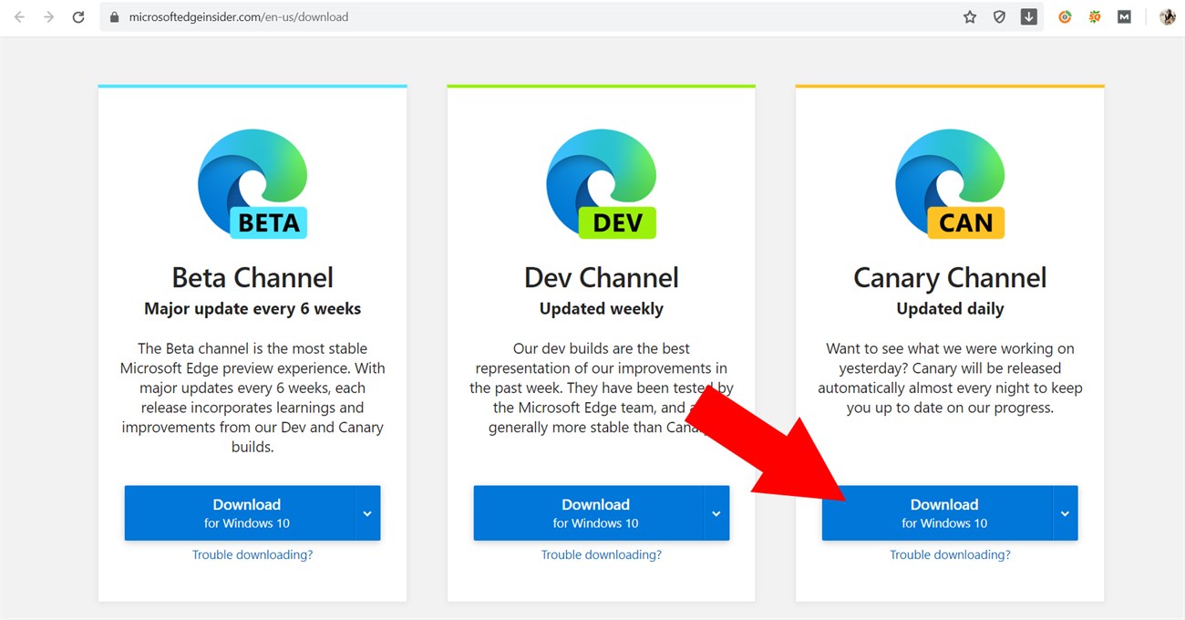Click the lock icon in address bar
This screenshot has height=620, width=1185.
click(115, 16)
